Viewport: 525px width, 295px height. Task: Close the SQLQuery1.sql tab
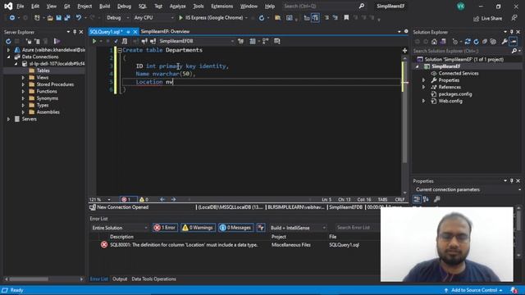coord(135,32)
